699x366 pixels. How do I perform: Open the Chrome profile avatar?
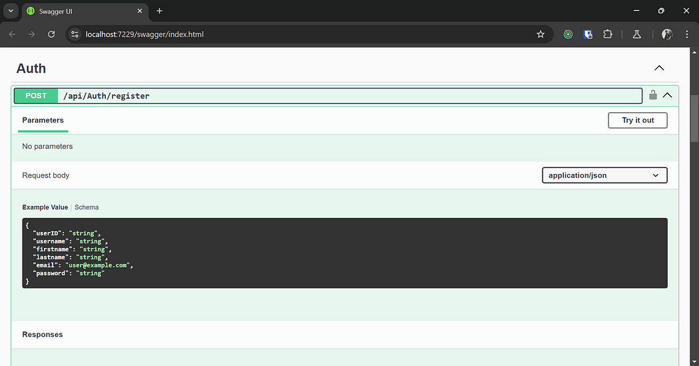(x=667, y=35)
